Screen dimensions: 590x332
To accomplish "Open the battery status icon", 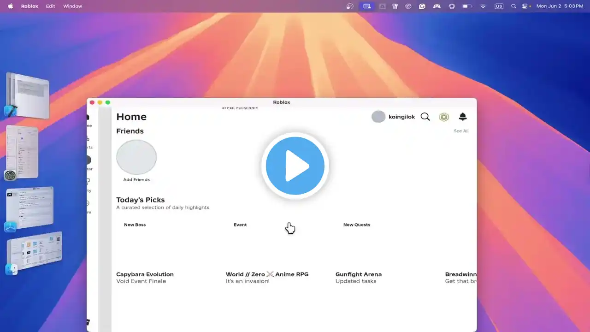I will (467, 6).
